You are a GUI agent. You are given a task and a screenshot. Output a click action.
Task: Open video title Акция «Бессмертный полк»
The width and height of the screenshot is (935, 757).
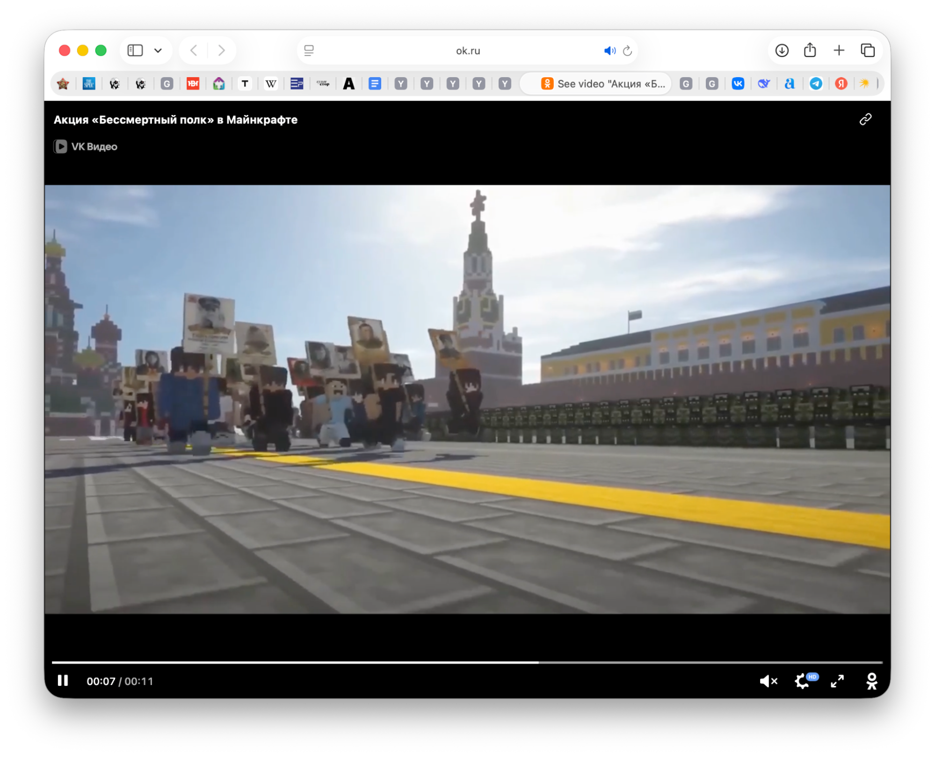pyautogui.click(x=175, y=120)
